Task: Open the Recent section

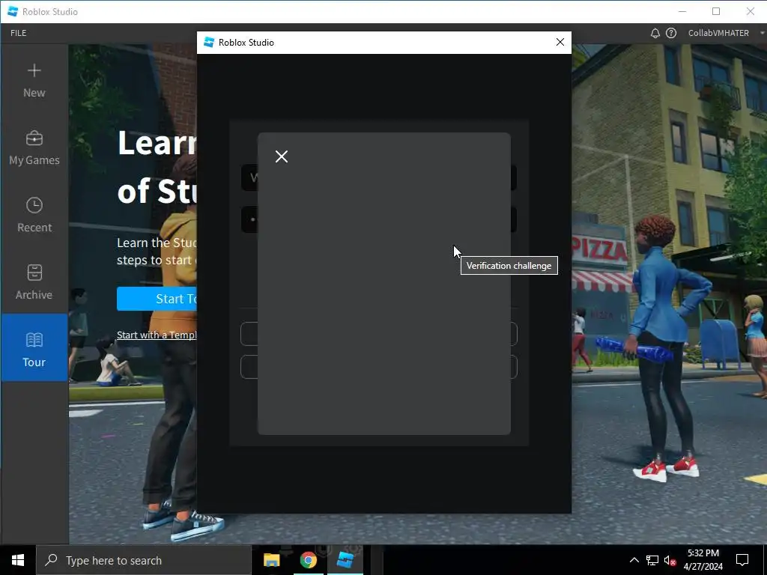Action: (34, 215)
